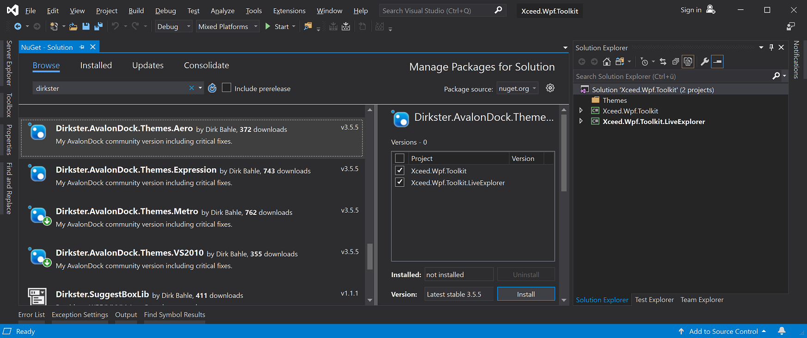
Task: Toggle Preview Selected Items in Solution Explorer
Action: 717,61
